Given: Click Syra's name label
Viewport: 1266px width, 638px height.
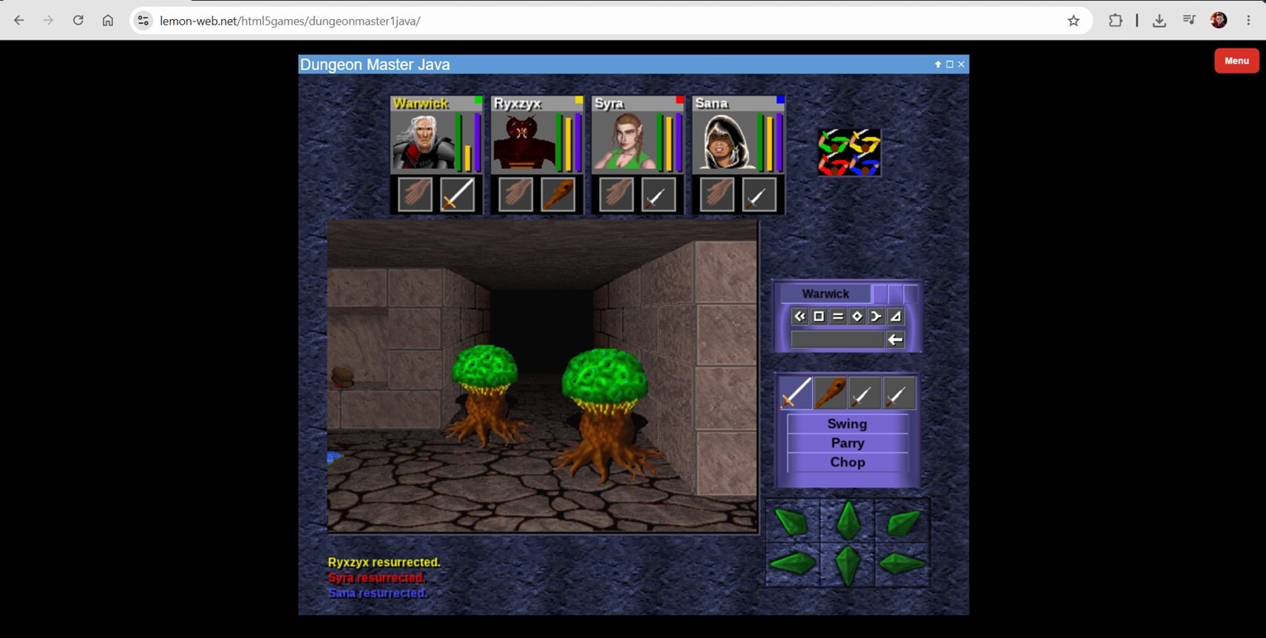Looking at the screenshot, I should (609, 103).
